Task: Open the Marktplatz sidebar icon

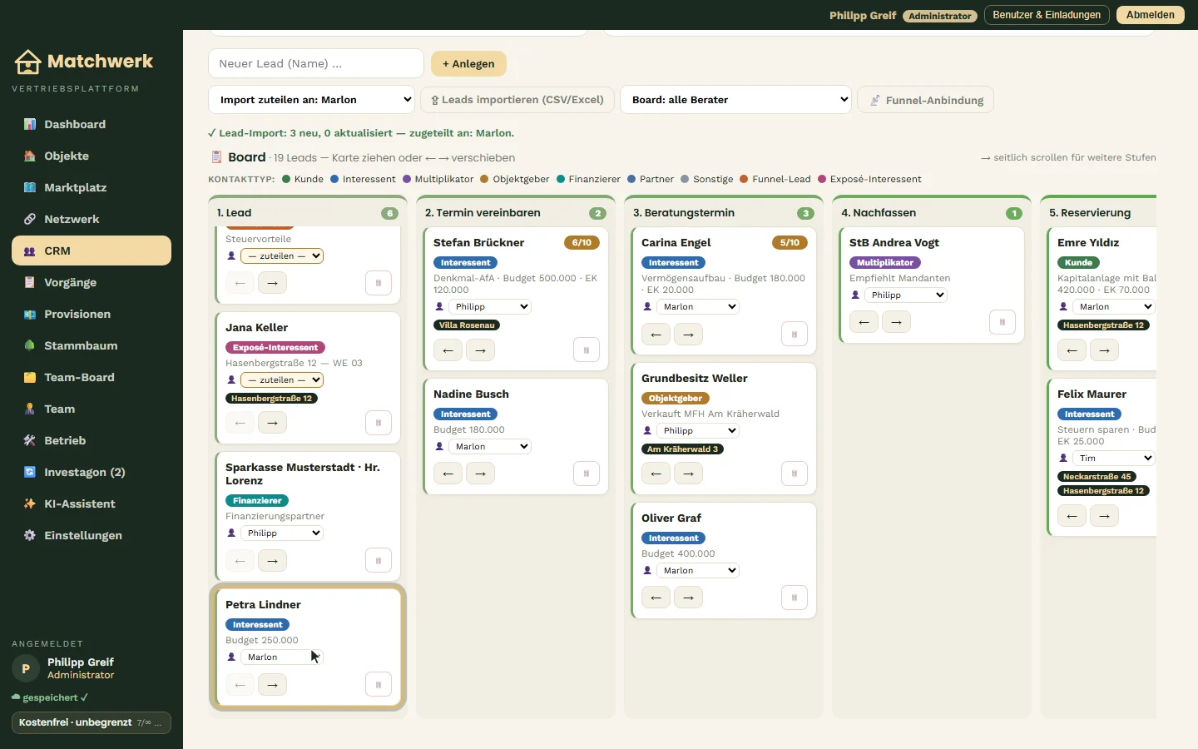Action: point(30,187)
